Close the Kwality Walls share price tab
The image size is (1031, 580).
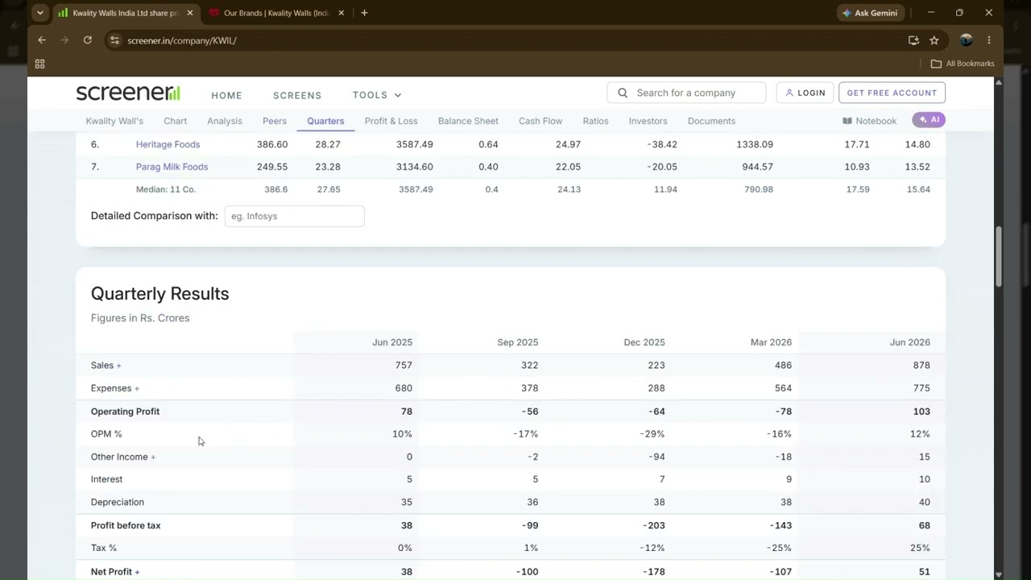(x=190, y=13)
